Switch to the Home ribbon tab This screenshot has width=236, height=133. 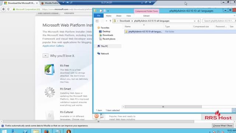108,16
